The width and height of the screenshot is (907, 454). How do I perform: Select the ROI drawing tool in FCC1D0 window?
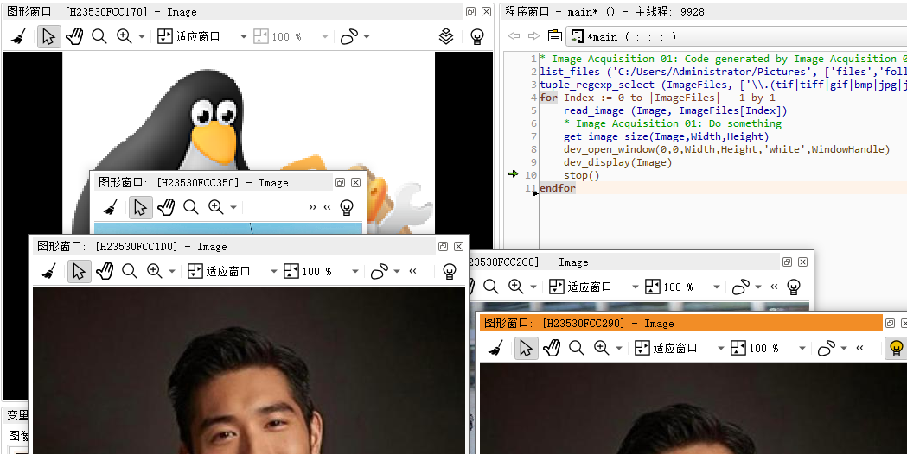click(380, 272)
